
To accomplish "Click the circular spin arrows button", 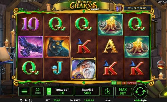I will pyautogui.click(x=140, y=91).
